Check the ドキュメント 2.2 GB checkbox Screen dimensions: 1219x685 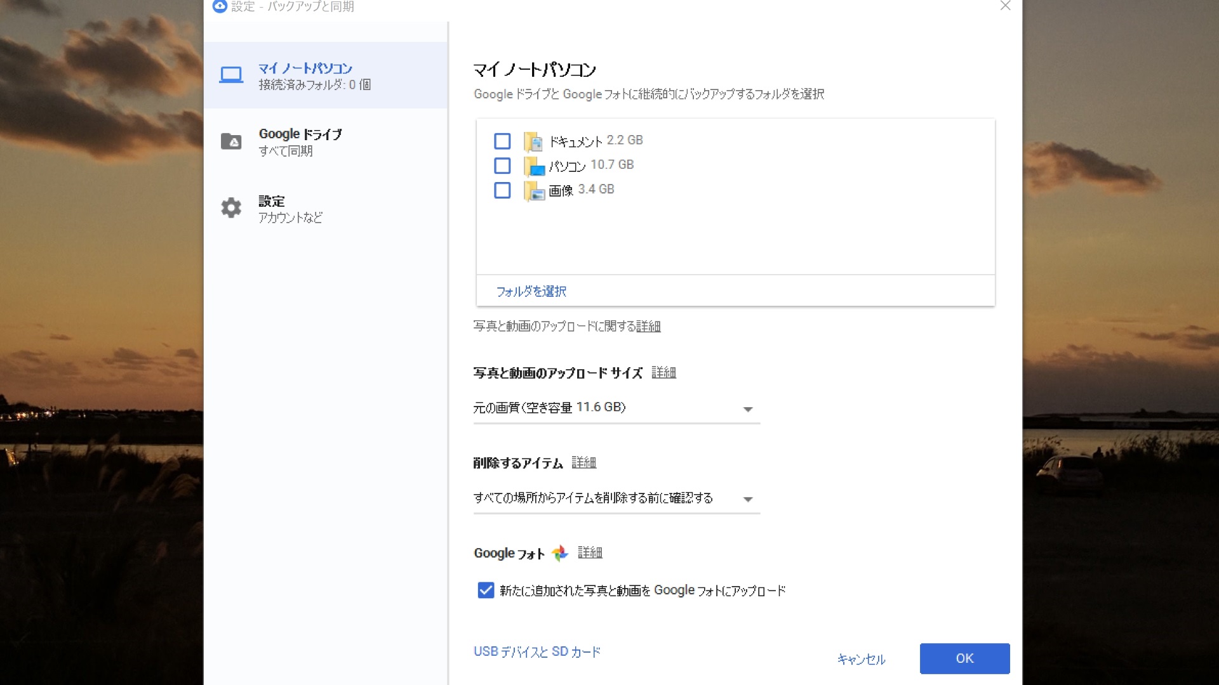pos(502,141)
